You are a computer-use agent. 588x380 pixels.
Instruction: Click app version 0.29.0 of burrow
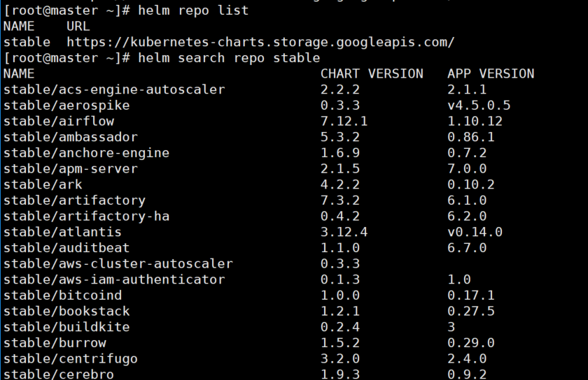pyautogui.click(x=471, y=343)
